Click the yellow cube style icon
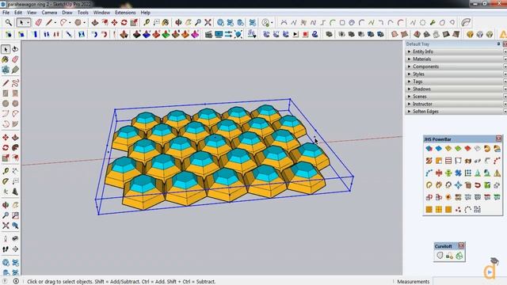Image resolution: width=507 pixels, height=285 pixels. point(470,34)
